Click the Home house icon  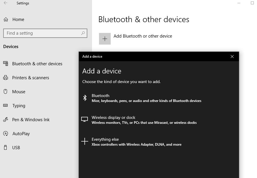click(6, 20)
